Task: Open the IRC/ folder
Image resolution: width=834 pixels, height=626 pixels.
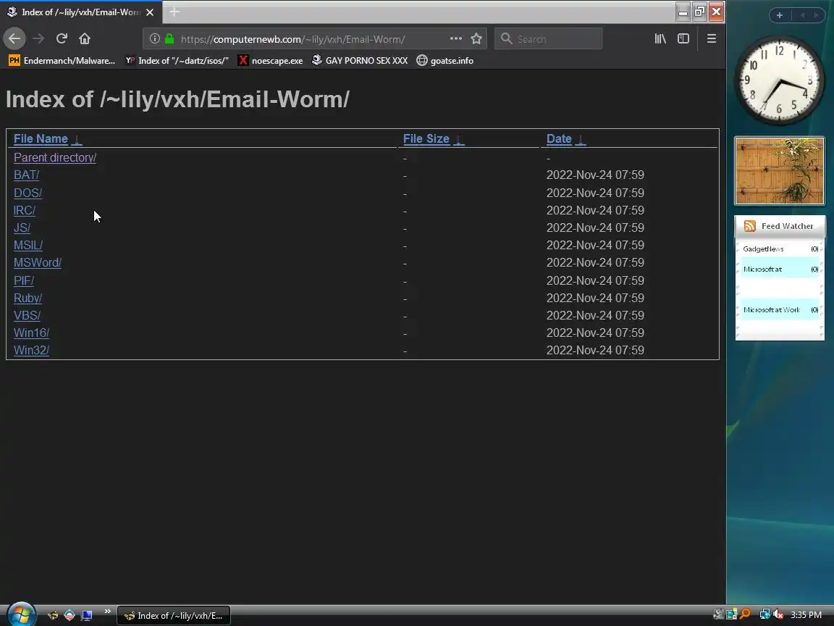Action: [25, 210]
